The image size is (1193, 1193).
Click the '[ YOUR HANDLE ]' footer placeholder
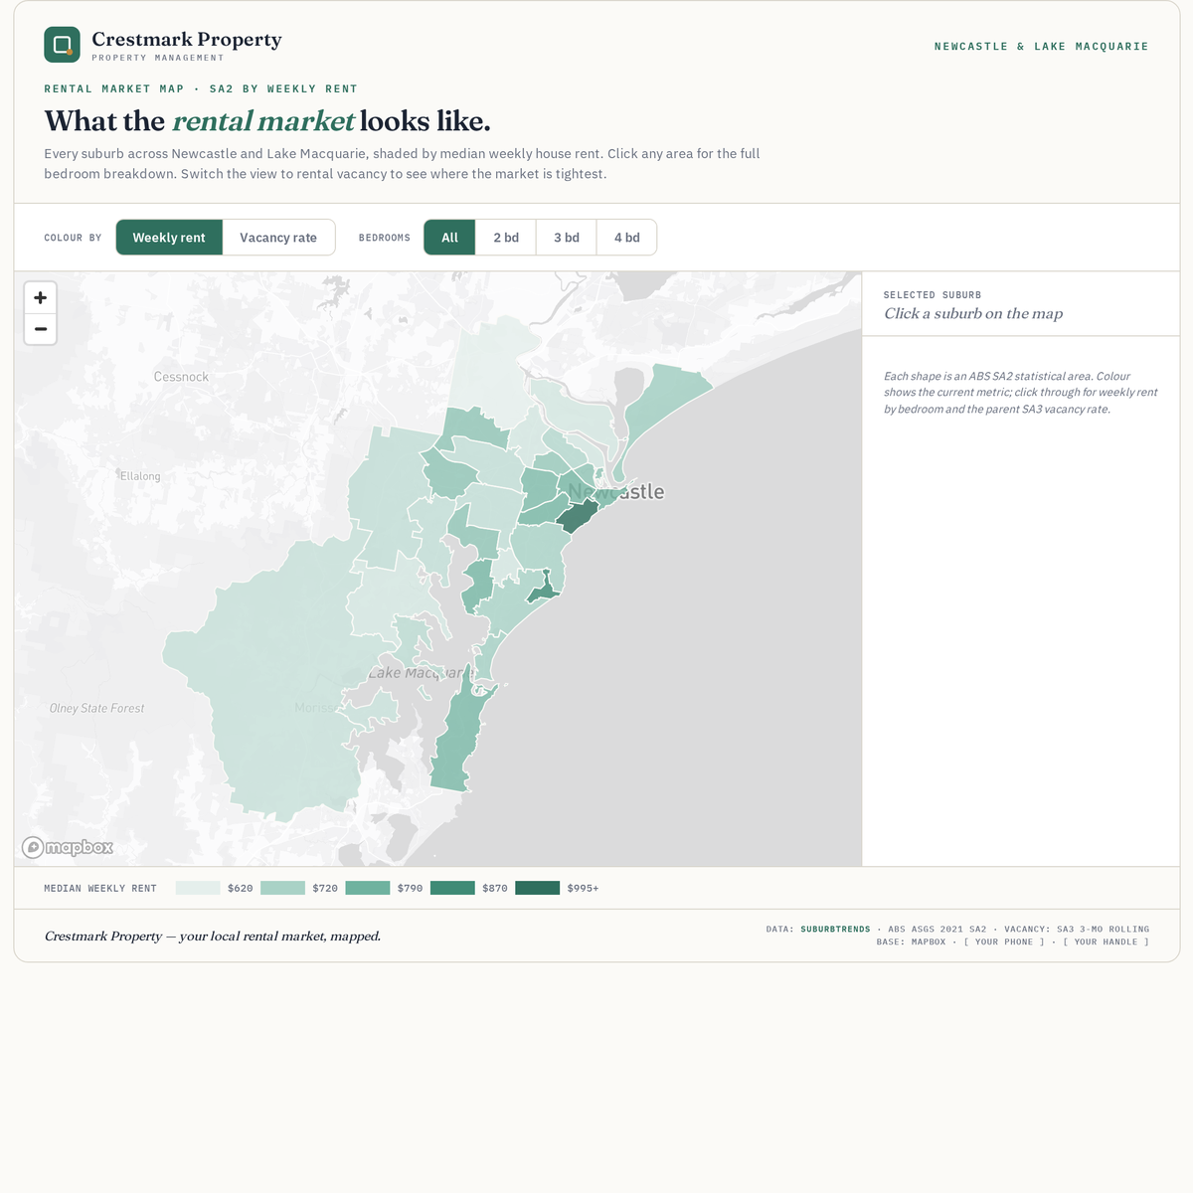click(1106, 941)
